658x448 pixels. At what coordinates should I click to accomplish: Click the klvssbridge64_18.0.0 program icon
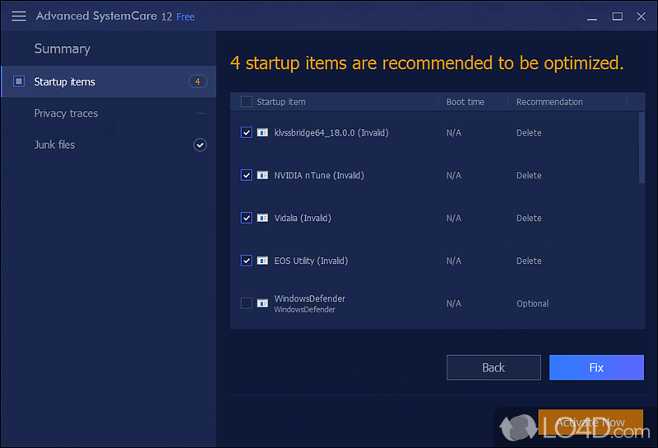pyautogui.click(x=262, y=132)
